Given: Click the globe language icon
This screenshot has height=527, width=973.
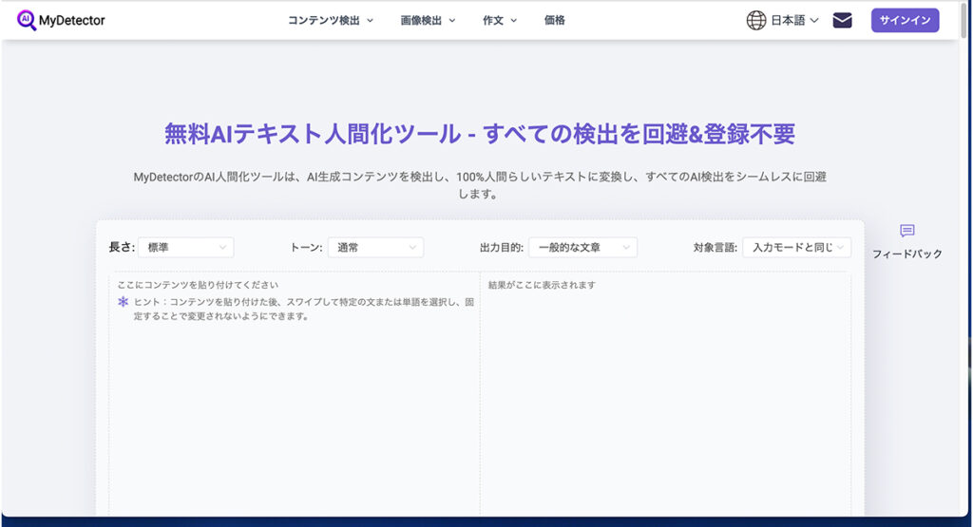Looking at the screenshot, I should click(756, 20).
